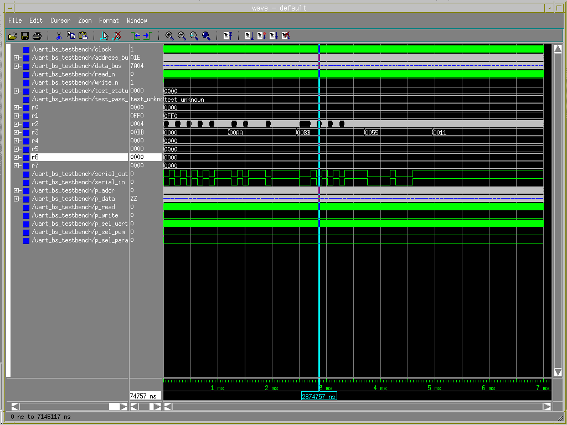Zoom in with the plus magnifier icon

pos(170,36)
